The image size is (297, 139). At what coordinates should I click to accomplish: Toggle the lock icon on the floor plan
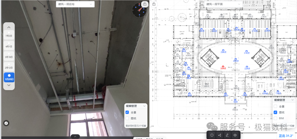(154, 4)
